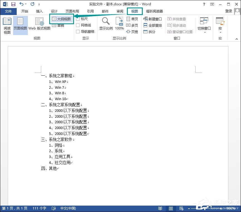Click the 111 个字 word count indicator
Image resolution: width=241 pixels, height=212 pixels.
pos(33,208)
